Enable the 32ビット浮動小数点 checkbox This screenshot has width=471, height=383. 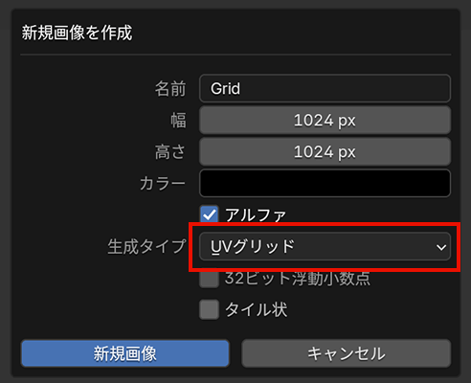[x=209, y=279]
